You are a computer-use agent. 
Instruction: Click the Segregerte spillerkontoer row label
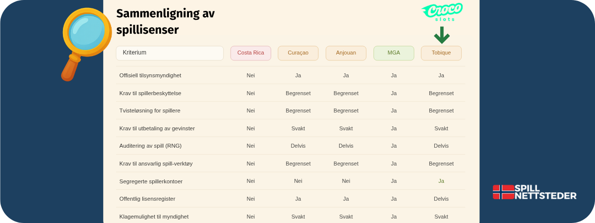click(151, 181)
